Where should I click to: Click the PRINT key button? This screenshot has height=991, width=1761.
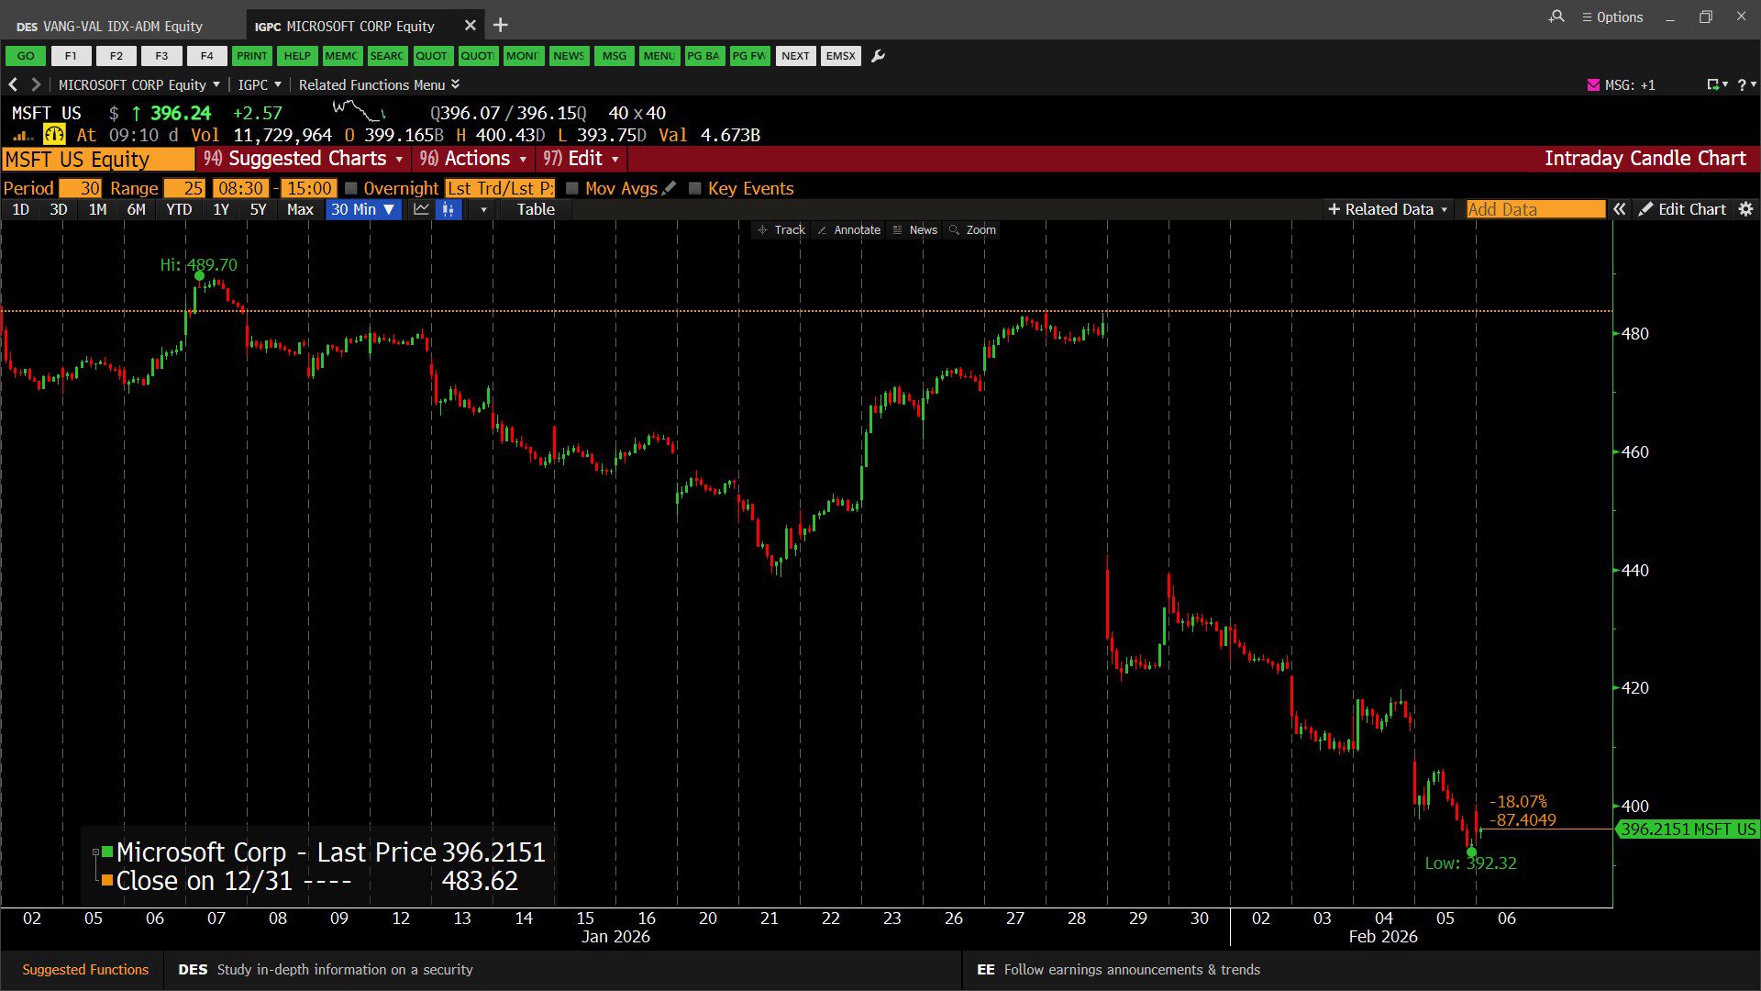(251, 56)
